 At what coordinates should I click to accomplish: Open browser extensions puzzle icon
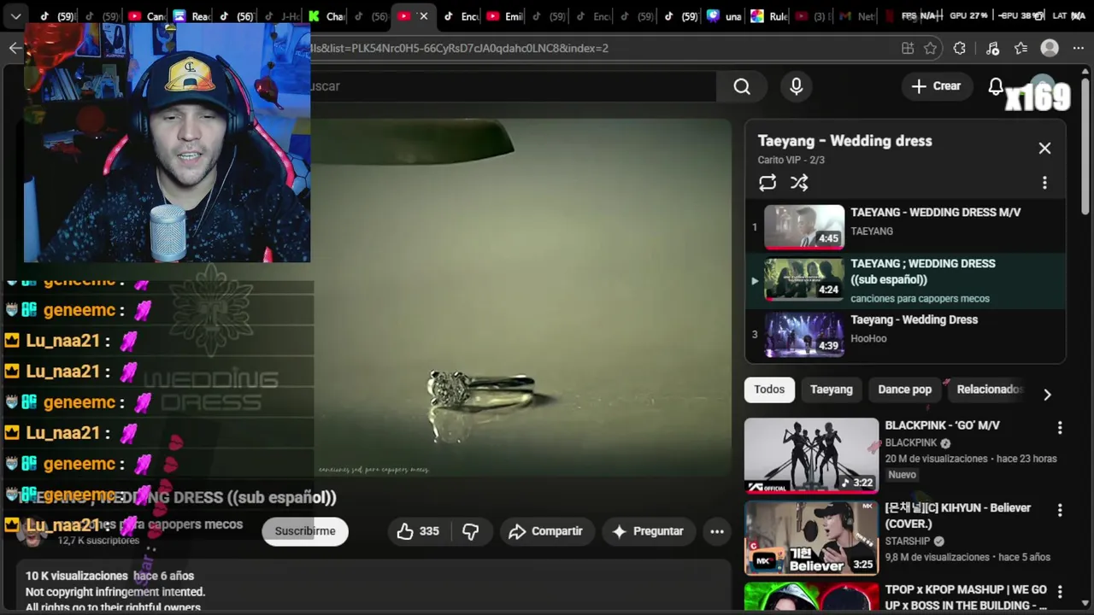click(960, 49)
